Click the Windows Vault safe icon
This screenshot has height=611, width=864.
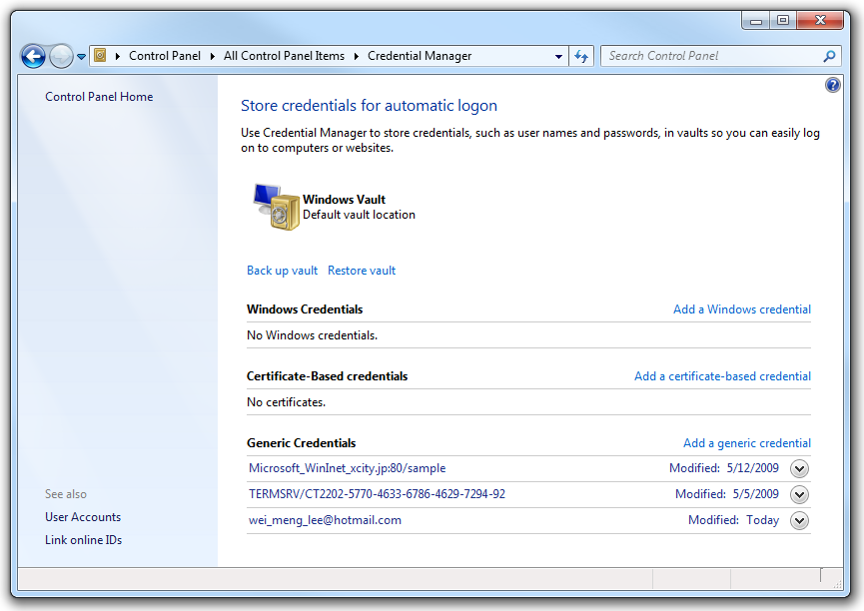pyautogui.click(x=277, y=207)
